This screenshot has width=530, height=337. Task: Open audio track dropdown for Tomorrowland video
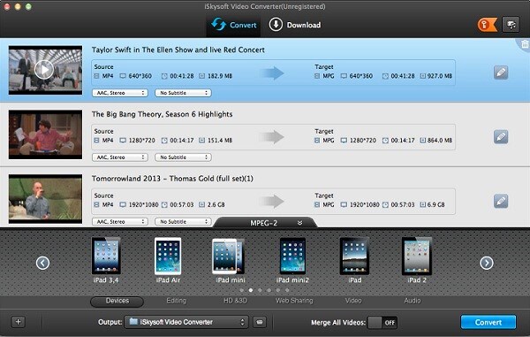click(x=120, y=222)
